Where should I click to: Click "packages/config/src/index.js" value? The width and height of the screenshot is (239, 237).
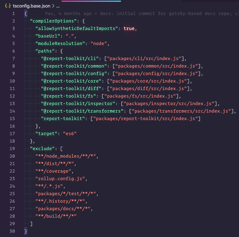pos(157,73)
